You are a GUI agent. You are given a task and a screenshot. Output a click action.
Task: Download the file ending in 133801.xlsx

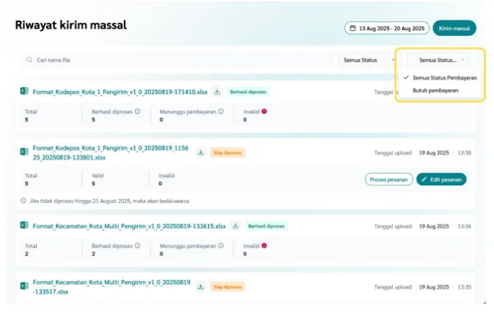tap(201, 152)
